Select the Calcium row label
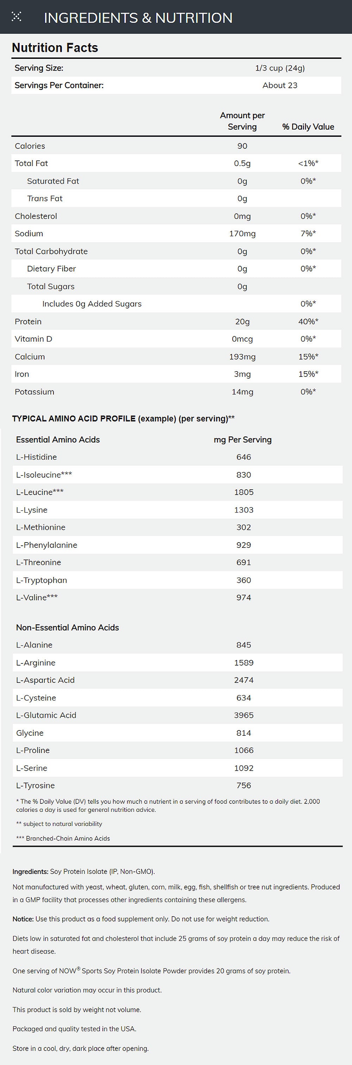352x1065 pixels. (x=30, y=357)
